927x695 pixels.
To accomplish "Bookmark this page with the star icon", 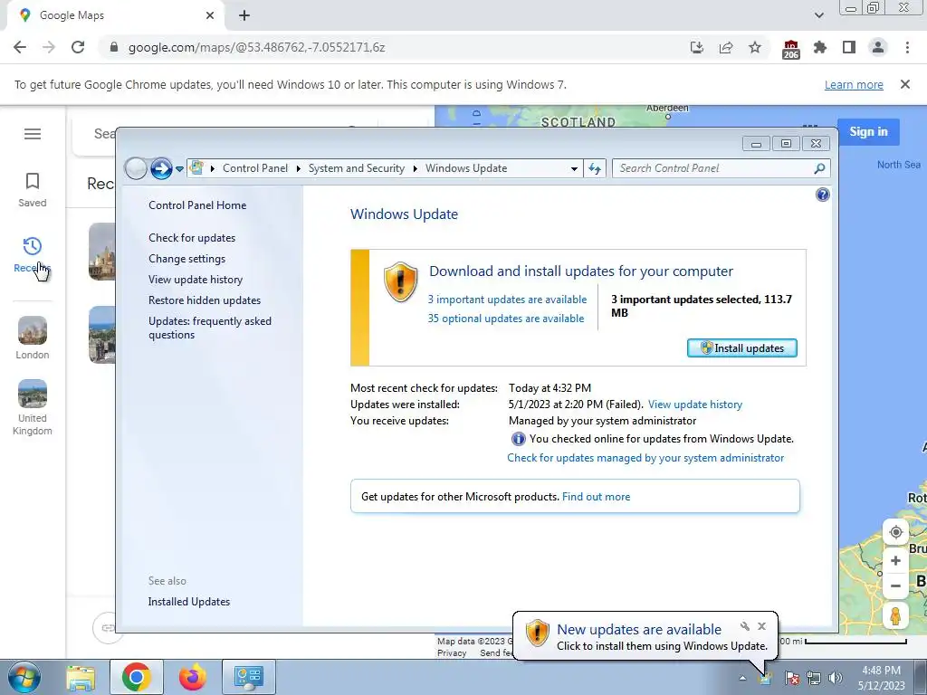I will click(755, 47).
